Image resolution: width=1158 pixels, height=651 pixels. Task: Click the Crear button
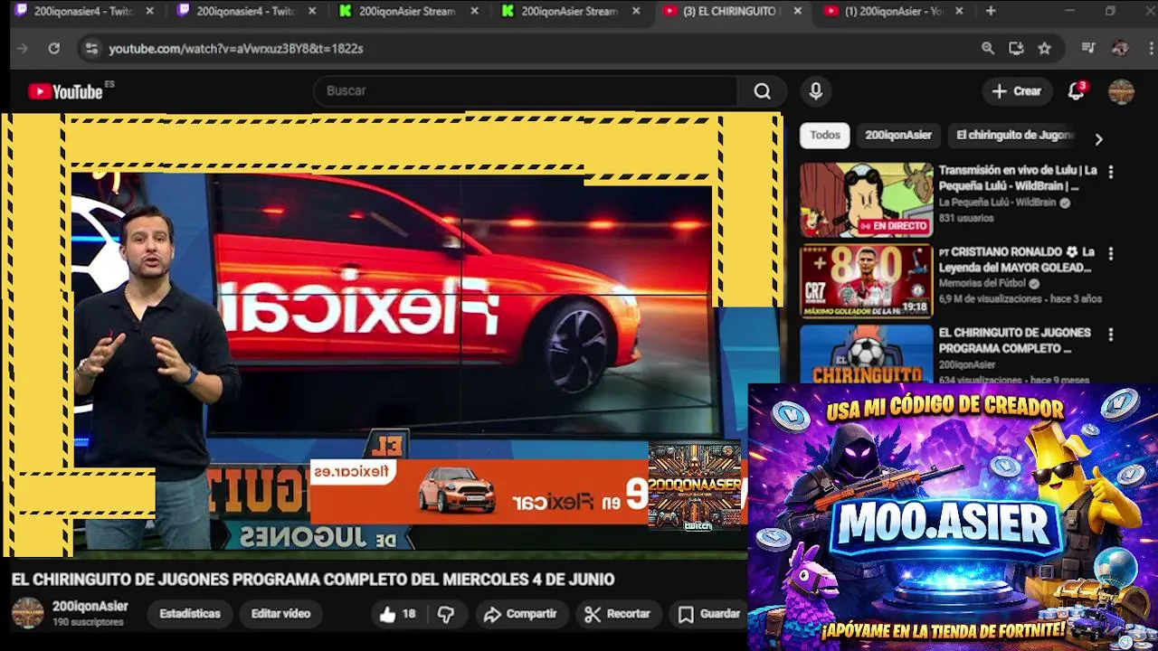1017,91
